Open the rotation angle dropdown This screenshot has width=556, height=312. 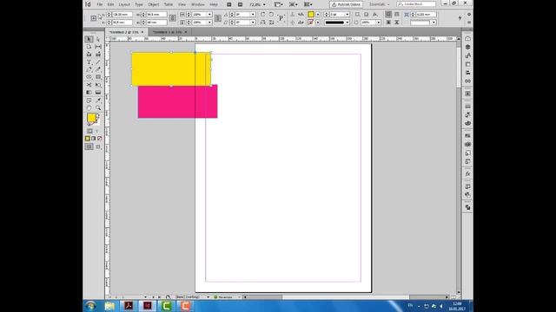pyautogui.click(x=253, y=14)
